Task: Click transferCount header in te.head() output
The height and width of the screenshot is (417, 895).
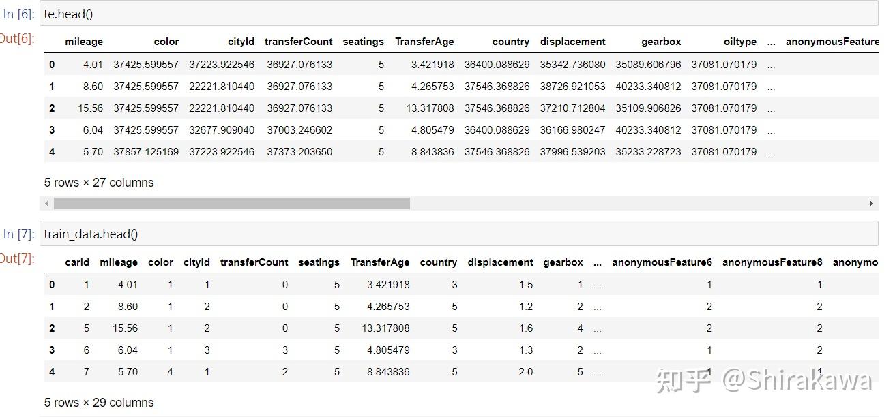Action: (299, 42)
